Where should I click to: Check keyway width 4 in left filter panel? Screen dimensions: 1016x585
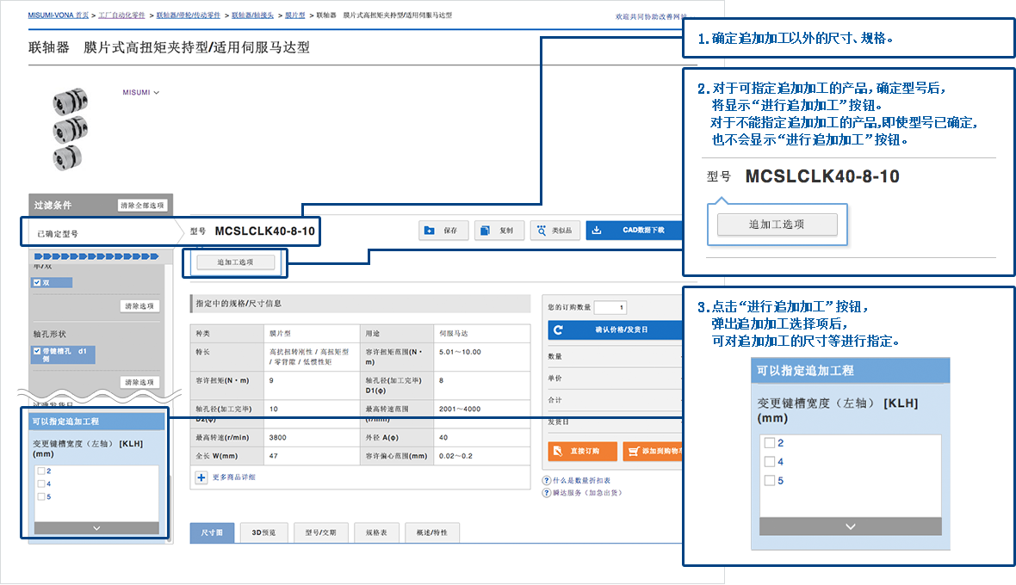[41, 484]
